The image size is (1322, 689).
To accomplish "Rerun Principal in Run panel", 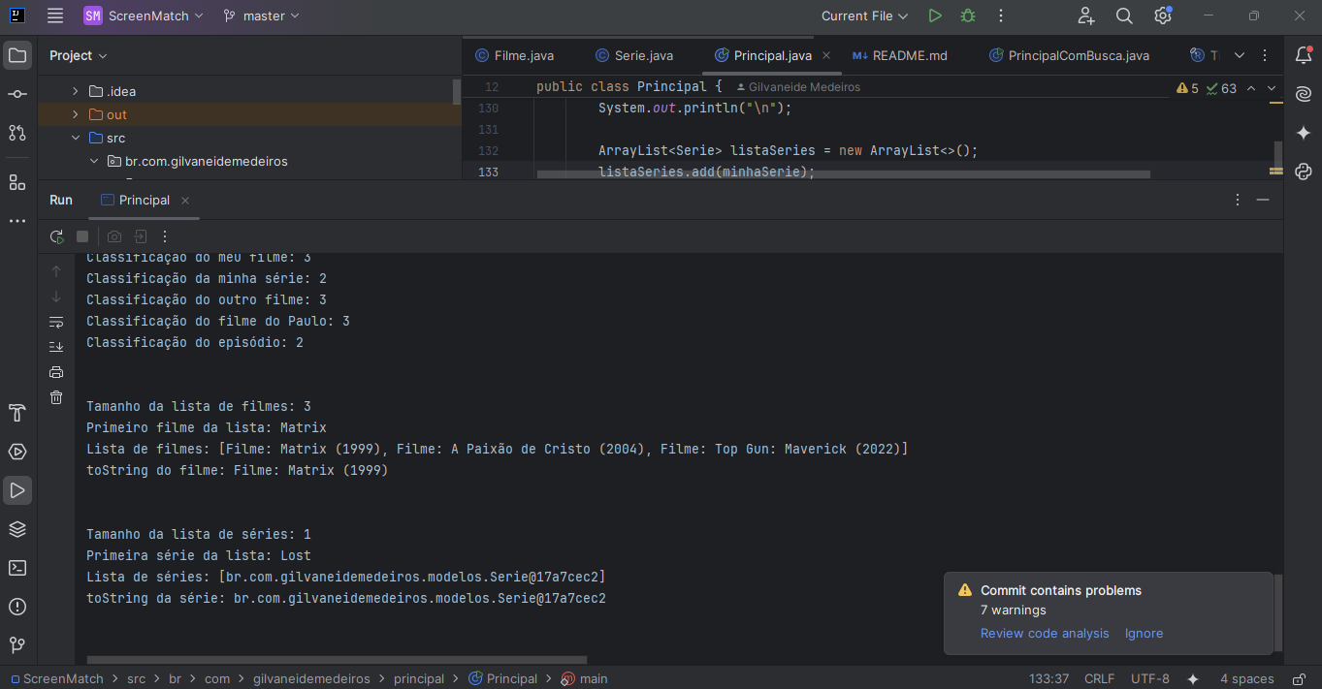I will [56, 236].
